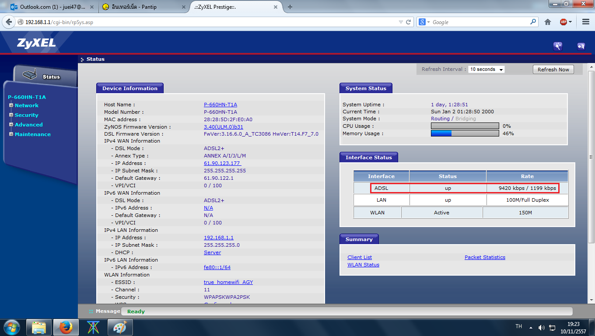595x336 pixels.
Task: Open a new browser tab
Action: pos(290,7)
